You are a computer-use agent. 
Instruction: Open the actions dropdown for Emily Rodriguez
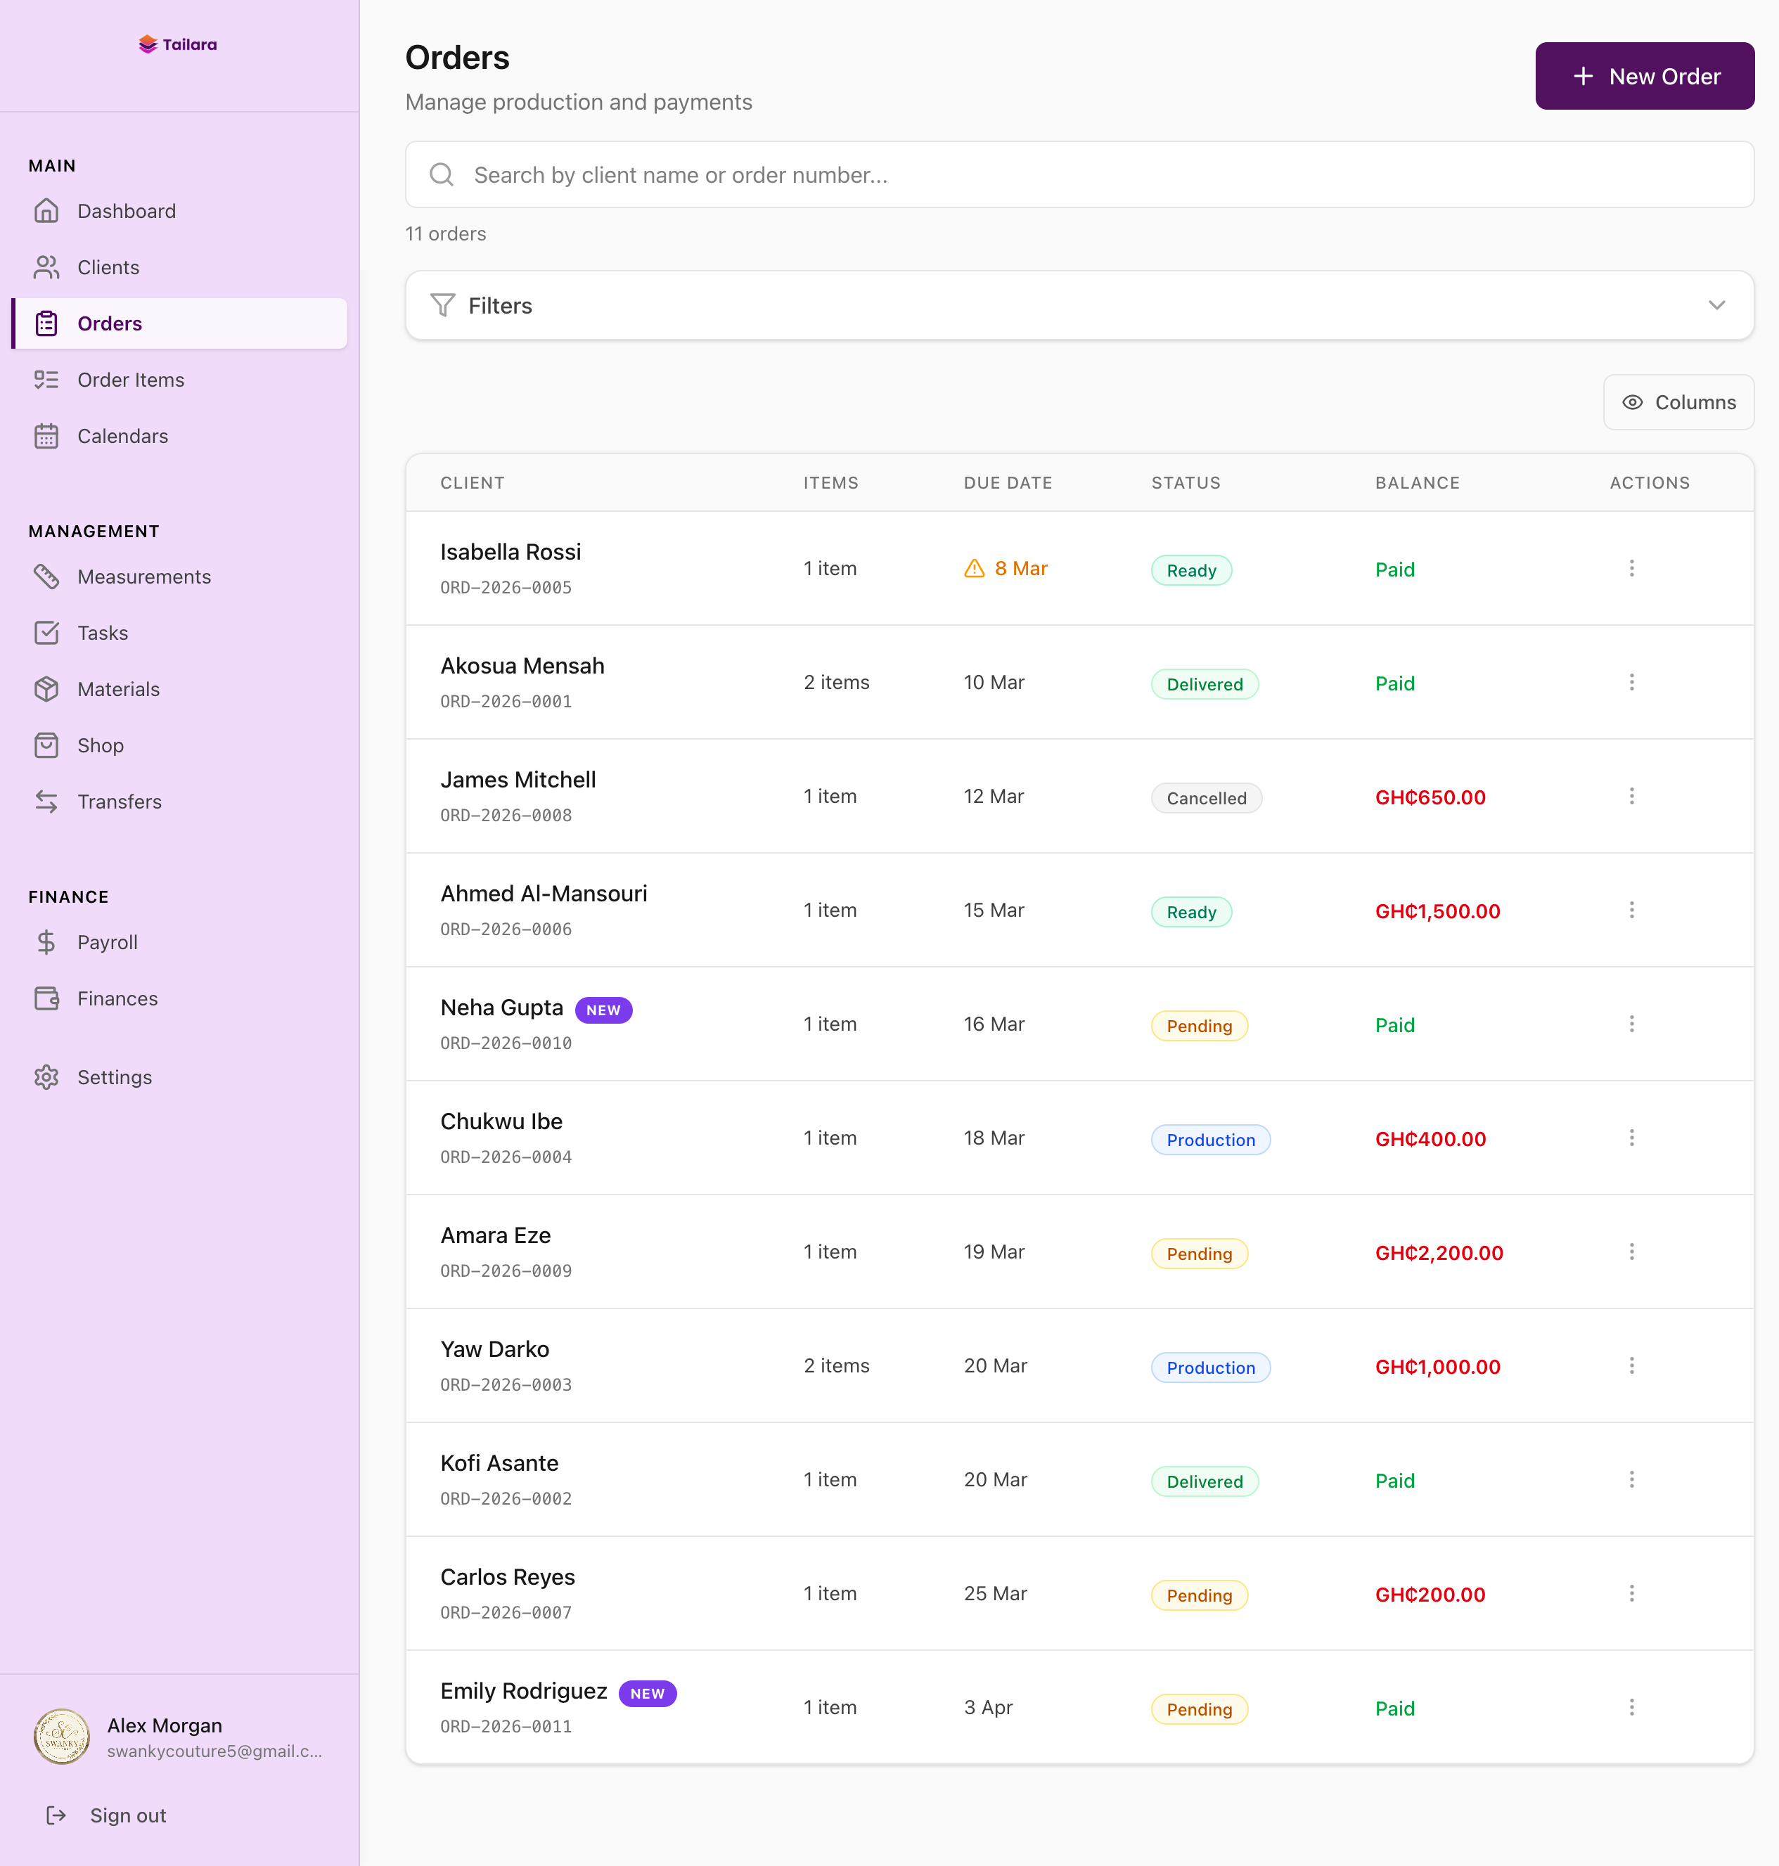(x=1631, y=1706)
